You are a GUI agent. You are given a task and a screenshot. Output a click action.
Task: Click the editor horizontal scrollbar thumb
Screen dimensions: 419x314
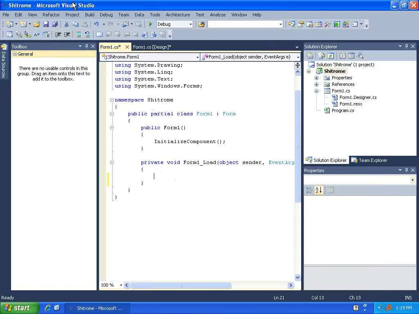pyautogui.click(x=180, y=285)
